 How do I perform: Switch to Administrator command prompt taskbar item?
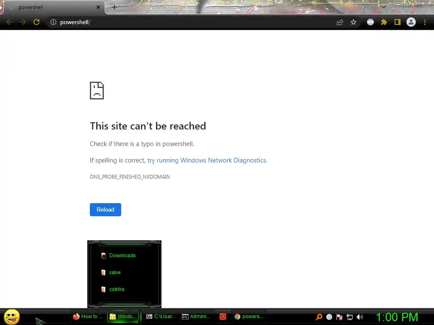(196, 317)
